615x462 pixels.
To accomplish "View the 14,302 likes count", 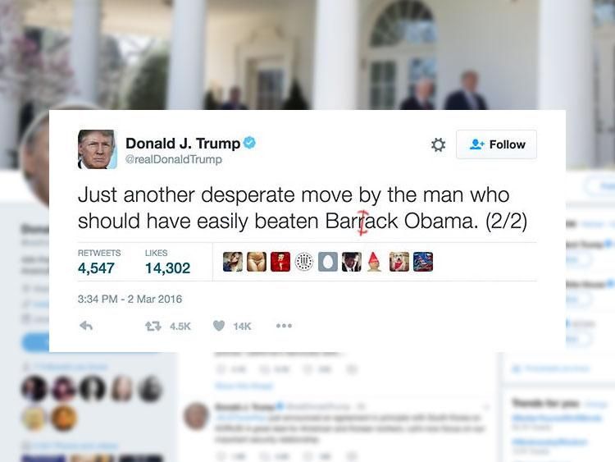I will (167, 268).
